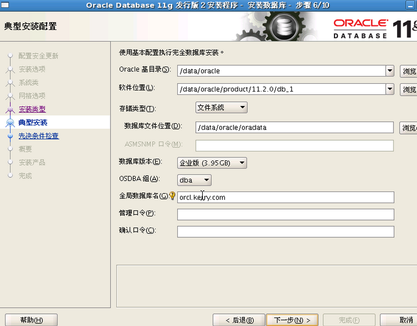Viewport: 417px width, 326px height.
Task: Proceed with 下一步(N) button
Action: pyautogui.click(x=292, y=320)
